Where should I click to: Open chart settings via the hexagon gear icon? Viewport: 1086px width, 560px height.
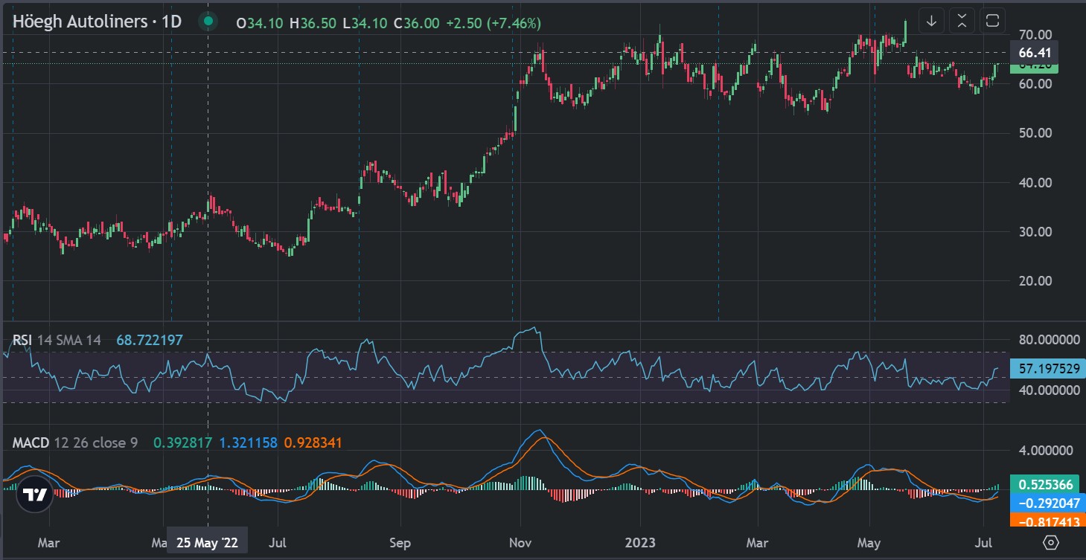(x=1050, y=541)
